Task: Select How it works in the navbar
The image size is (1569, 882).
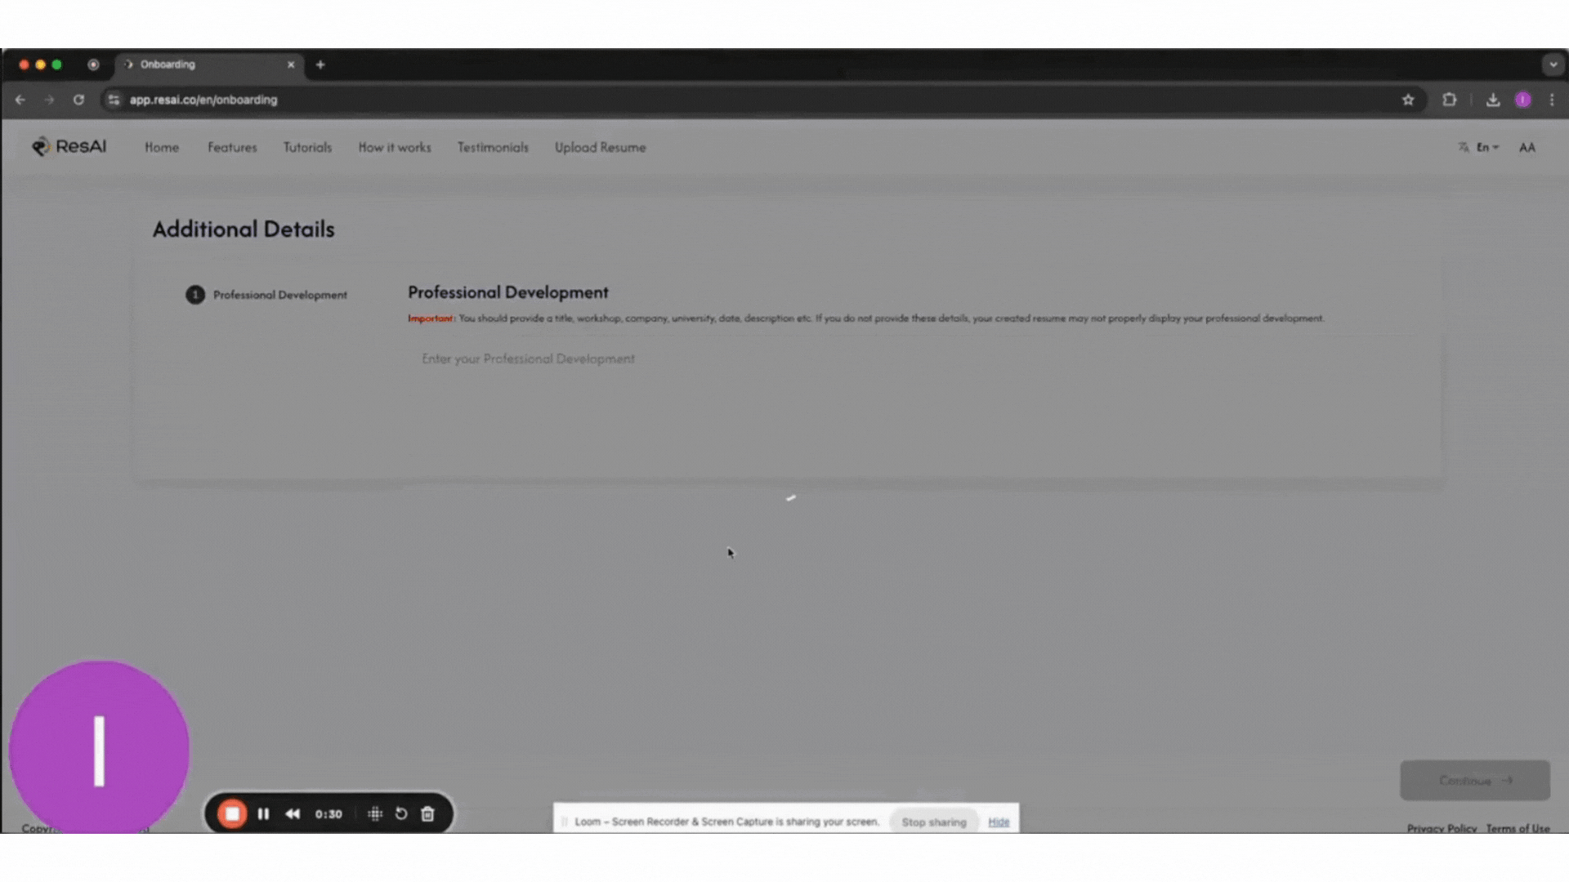Action: [395, 147]
